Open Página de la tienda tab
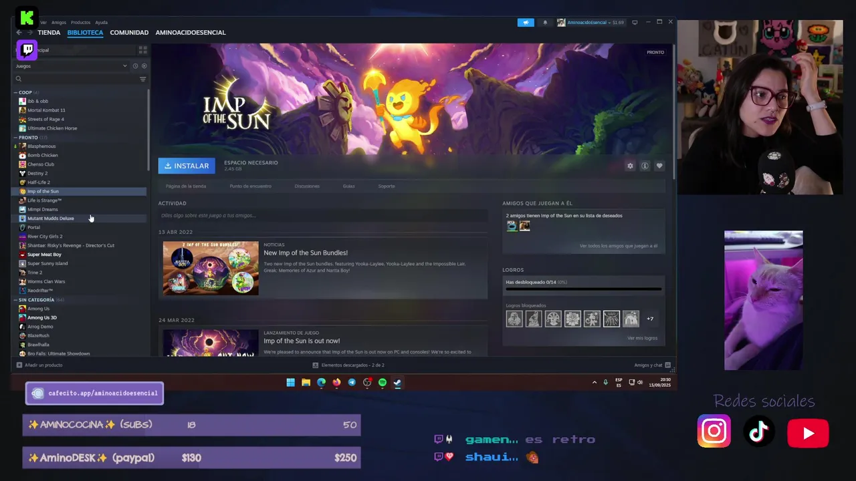This screenshot has height=481, width=856. point(186,186)
